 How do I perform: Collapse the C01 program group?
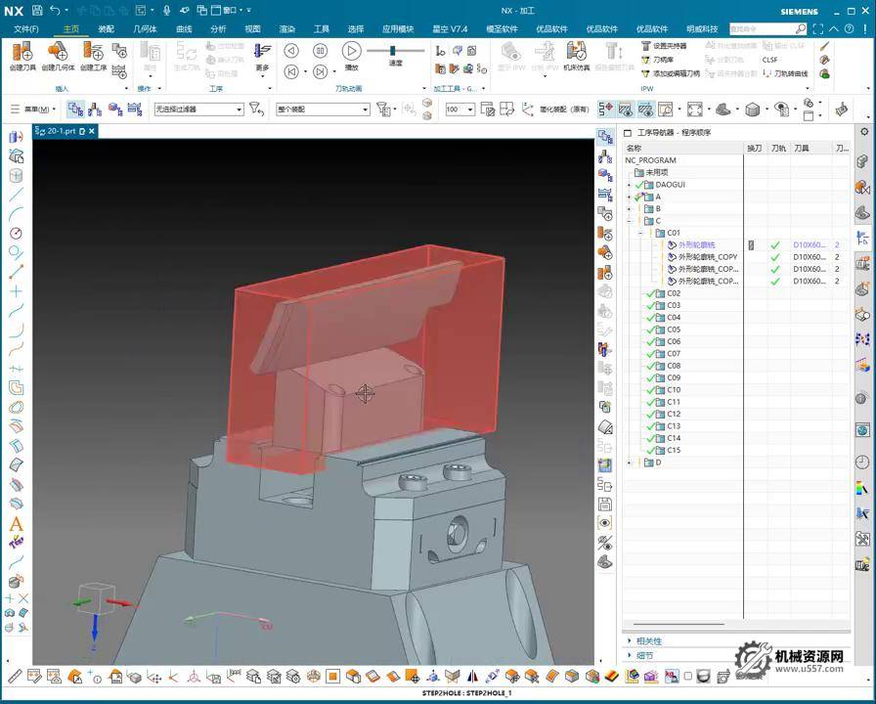(x=641, y=233)
